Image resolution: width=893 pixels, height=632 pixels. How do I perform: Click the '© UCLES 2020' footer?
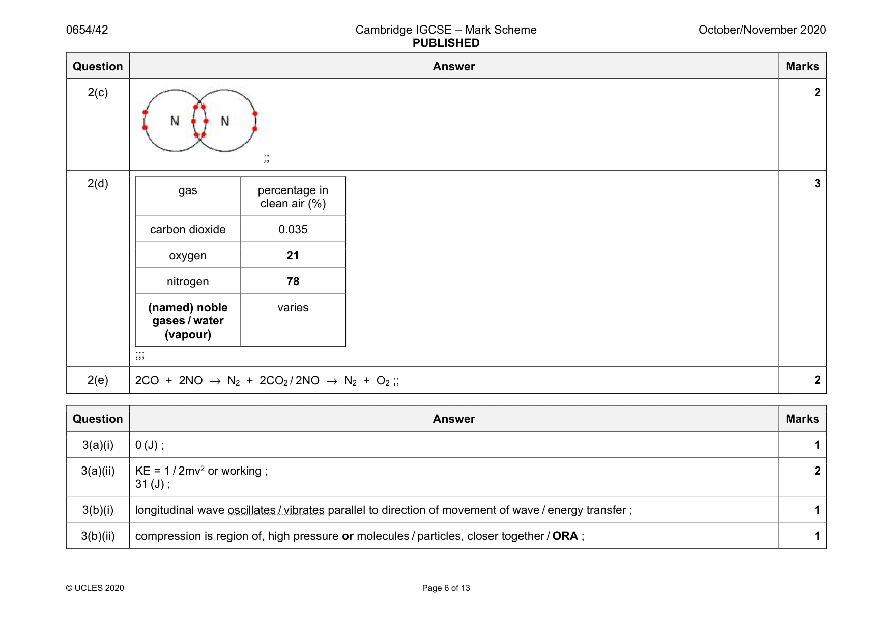point(95,588)
